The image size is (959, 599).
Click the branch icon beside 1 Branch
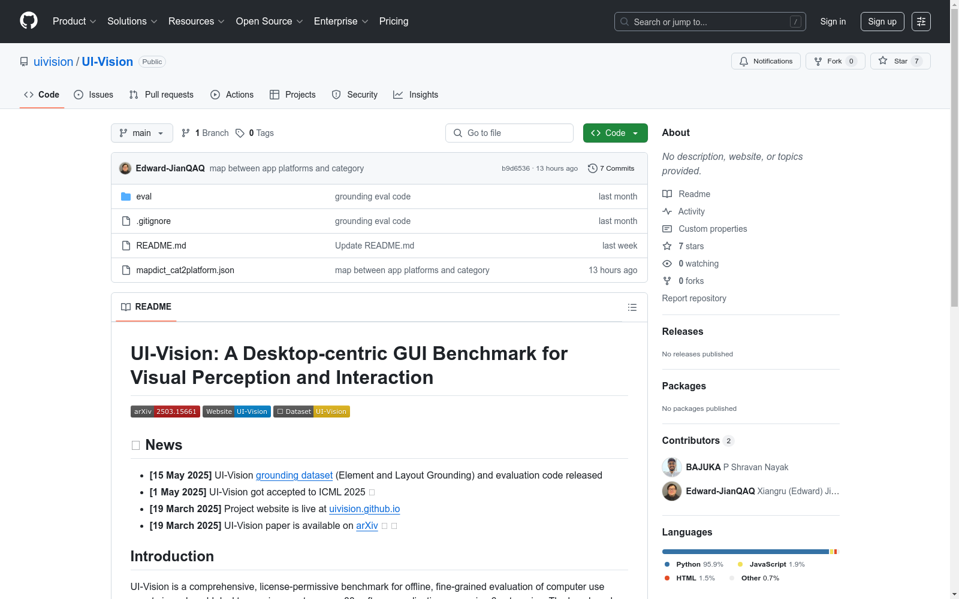point(186,133)
